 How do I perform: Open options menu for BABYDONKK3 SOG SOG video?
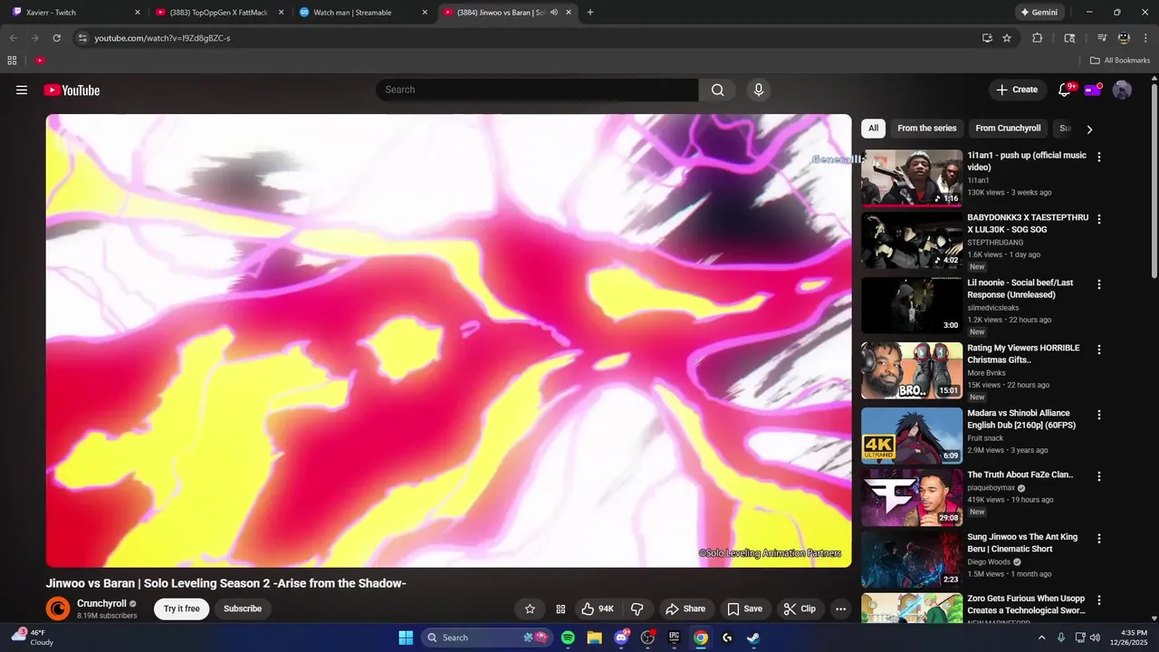1099,219
